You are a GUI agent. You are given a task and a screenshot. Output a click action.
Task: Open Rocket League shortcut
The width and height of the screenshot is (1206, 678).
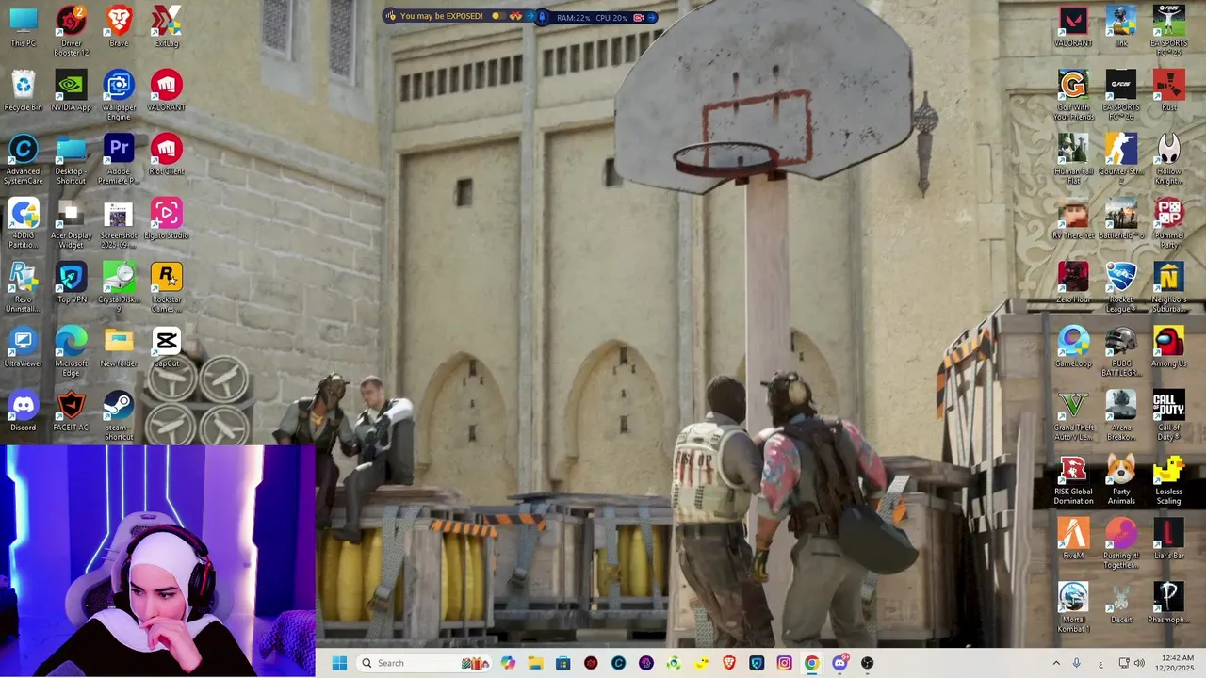pyautogui.click(x=1121, y=287)
